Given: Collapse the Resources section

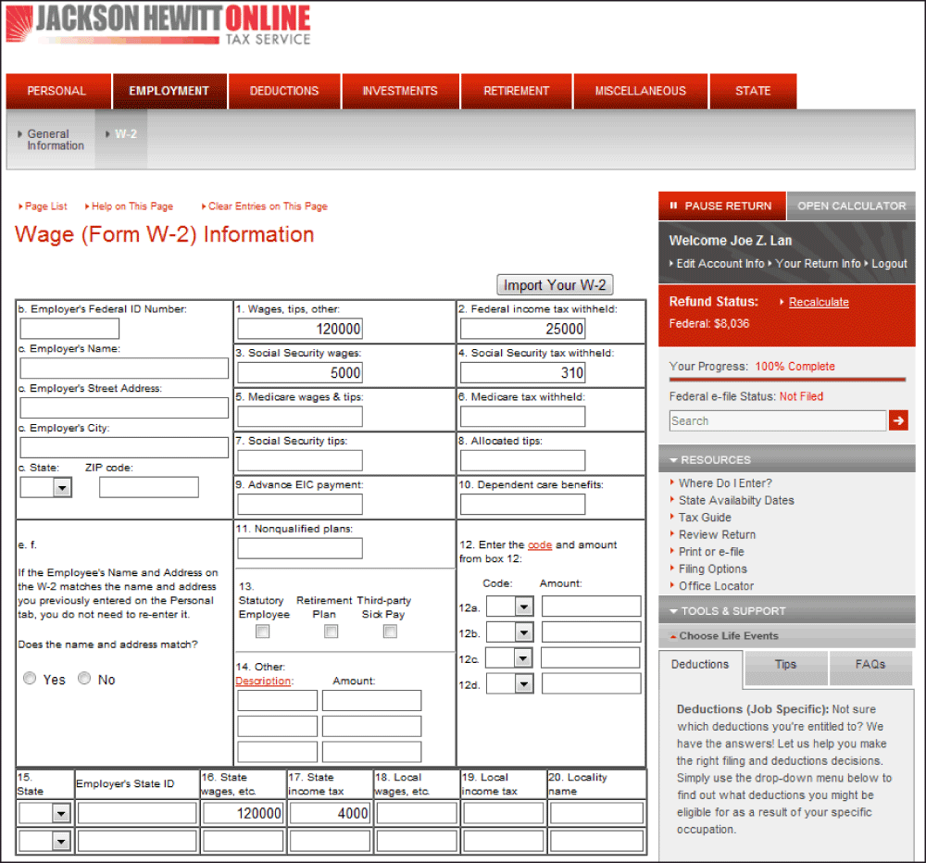Looking at the screenshot, I should coord(786,459).
